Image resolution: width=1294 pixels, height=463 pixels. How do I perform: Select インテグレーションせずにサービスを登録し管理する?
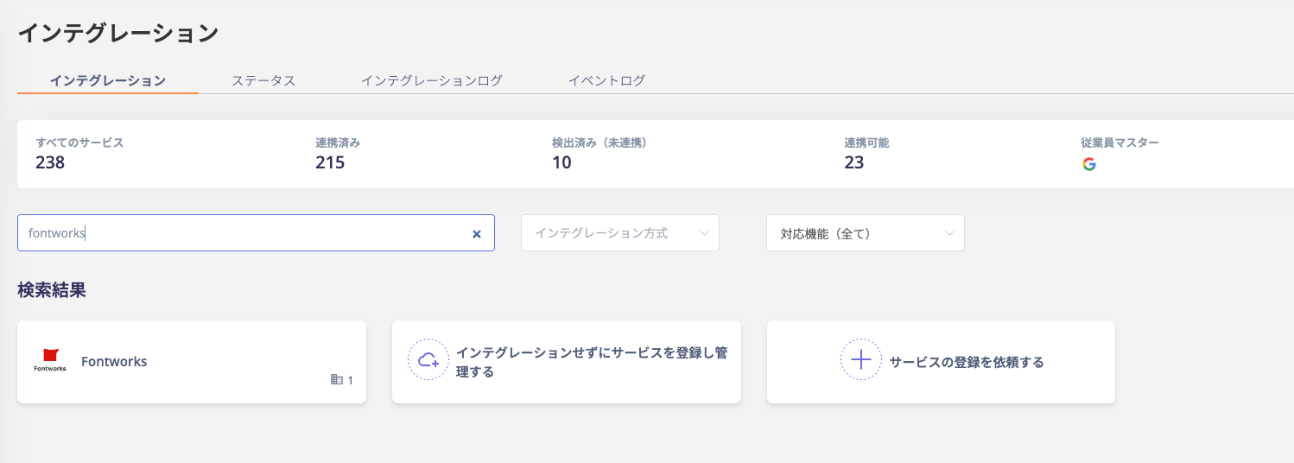[567, 362]
